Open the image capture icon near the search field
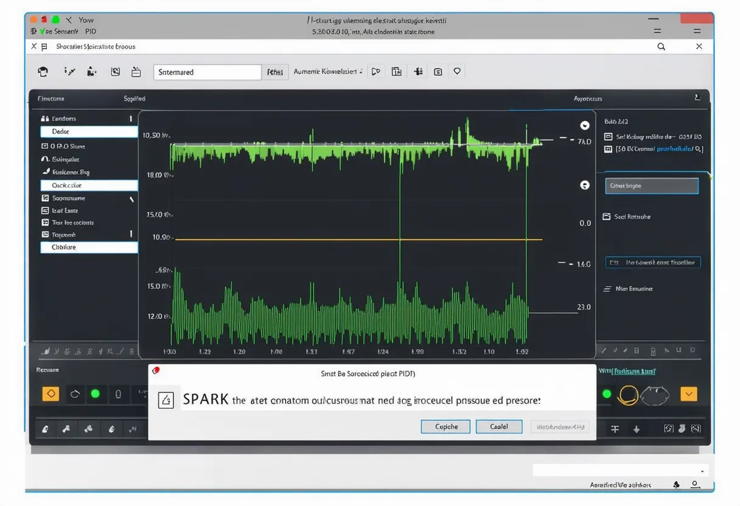Screen dimensions: 740x506 tap(115, 71)
